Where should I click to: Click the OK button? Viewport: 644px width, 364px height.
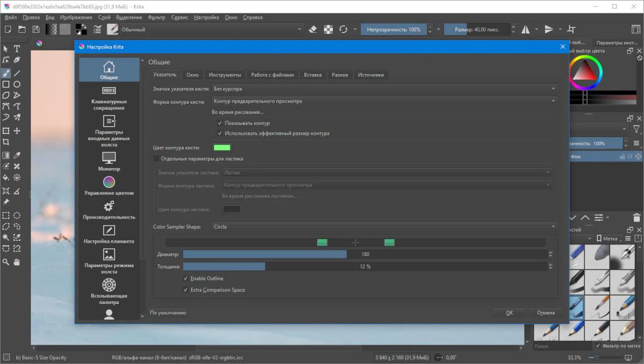509,312
